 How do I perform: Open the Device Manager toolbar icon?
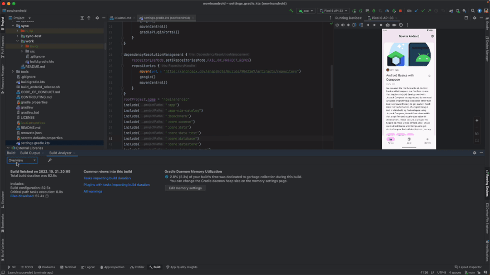click(458, 10)
